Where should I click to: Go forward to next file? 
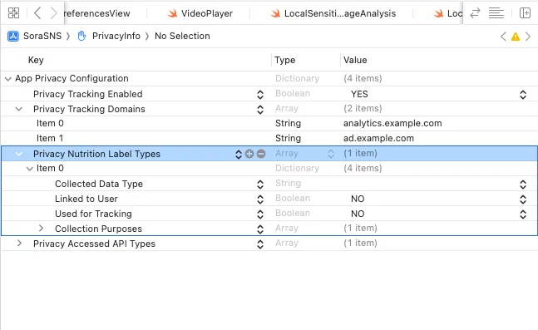[x=53, y=13]
